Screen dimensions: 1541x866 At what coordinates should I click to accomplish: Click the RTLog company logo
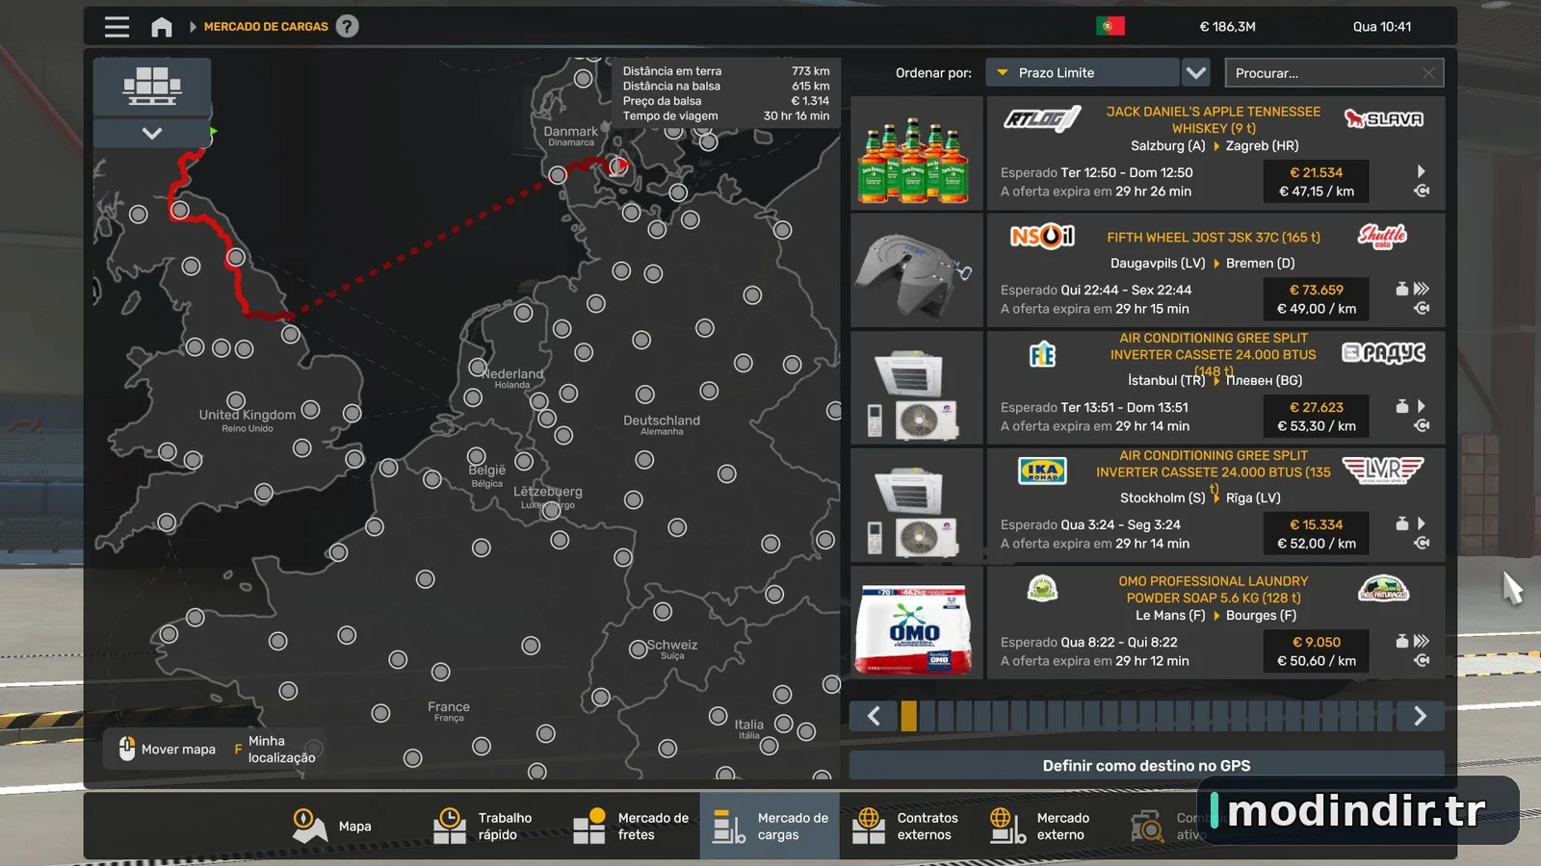[x=1042, y=118]
